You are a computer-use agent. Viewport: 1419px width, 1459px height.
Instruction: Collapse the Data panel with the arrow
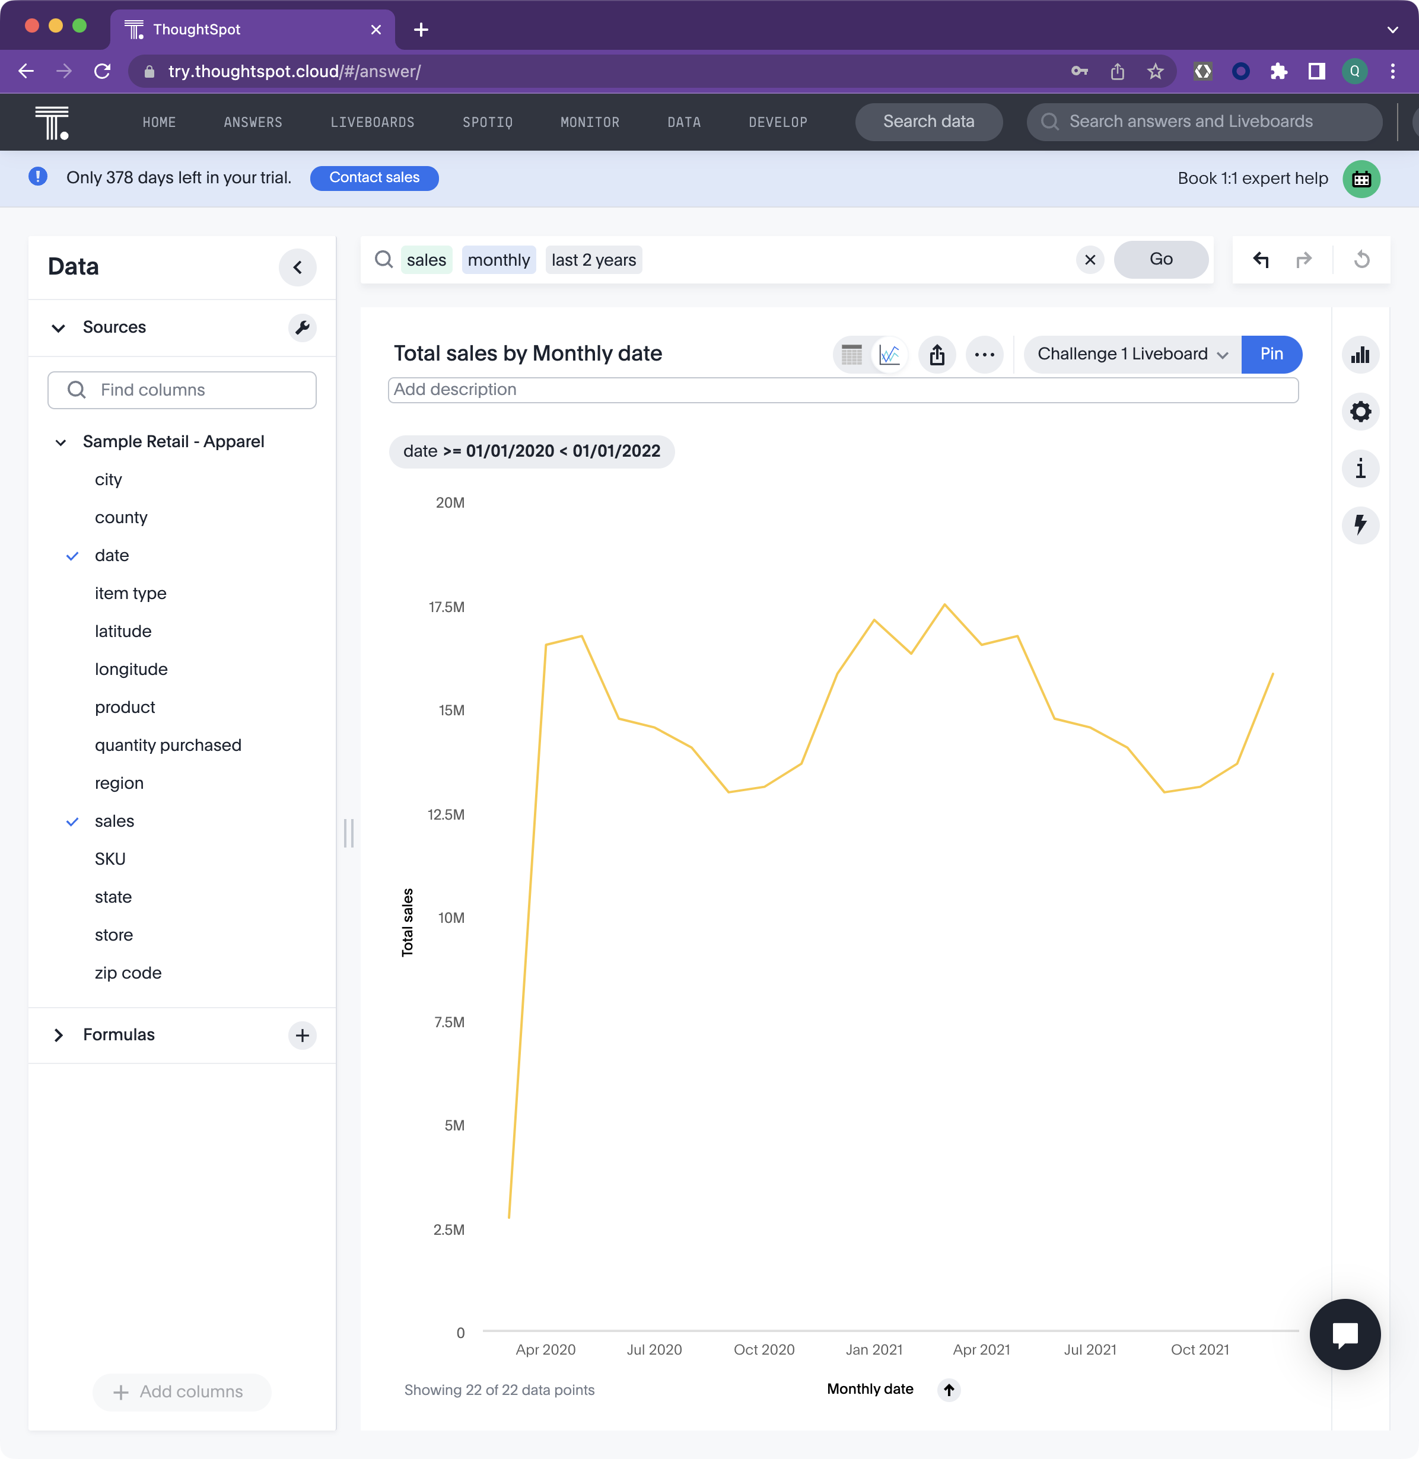pyautogui.click(x=297, y=267)
